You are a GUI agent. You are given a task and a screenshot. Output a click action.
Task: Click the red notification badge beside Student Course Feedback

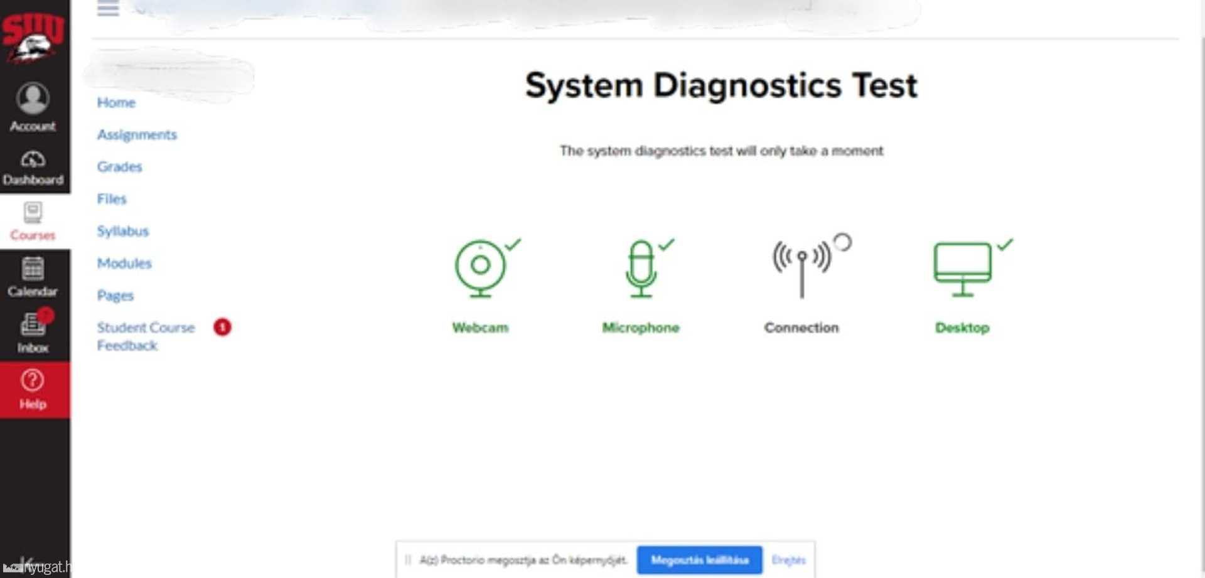pos(222,327)
